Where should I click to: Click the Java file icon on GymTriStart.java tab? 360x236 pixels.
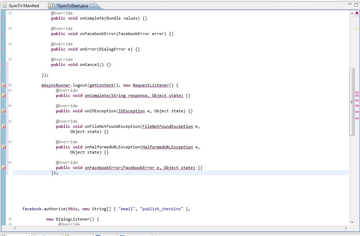[x=52, y=6]
